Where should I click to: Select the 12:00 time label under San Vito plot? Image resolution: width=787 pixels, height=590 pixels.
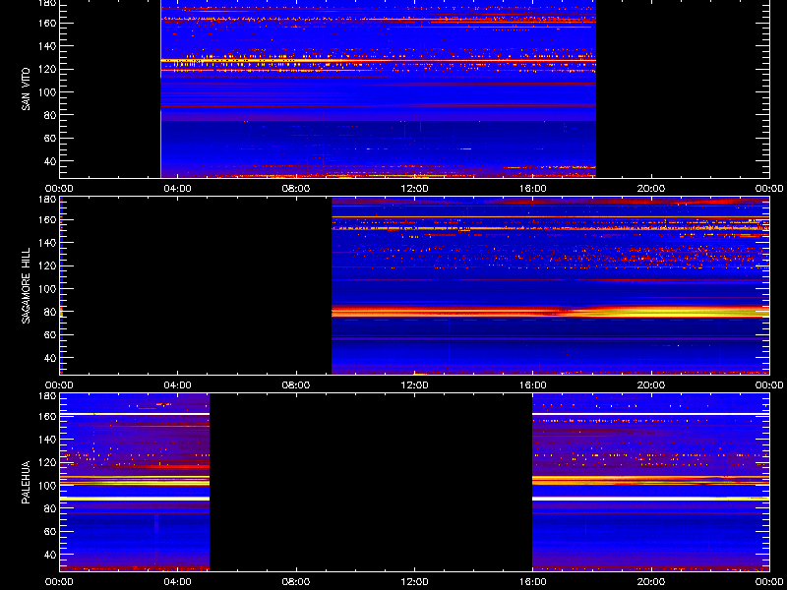[x=414, y=189]
